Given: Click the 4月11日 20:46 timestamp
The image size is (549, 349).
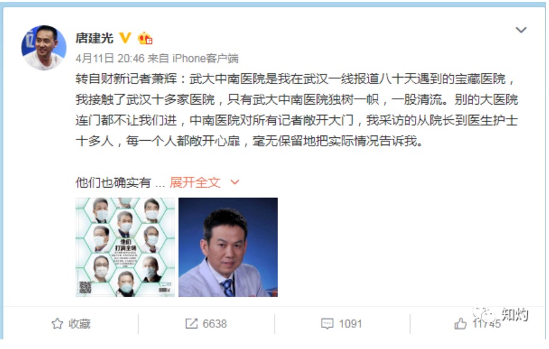Looking at the screenshot, I should (x=110, y=58).
